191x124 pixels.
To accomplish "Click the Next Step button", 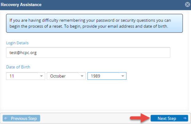I will (x=169, y=118).
